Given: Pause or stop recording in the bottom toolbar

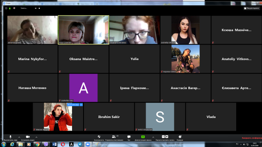Looking at the screenshot, I should click(x=165, y=138).
